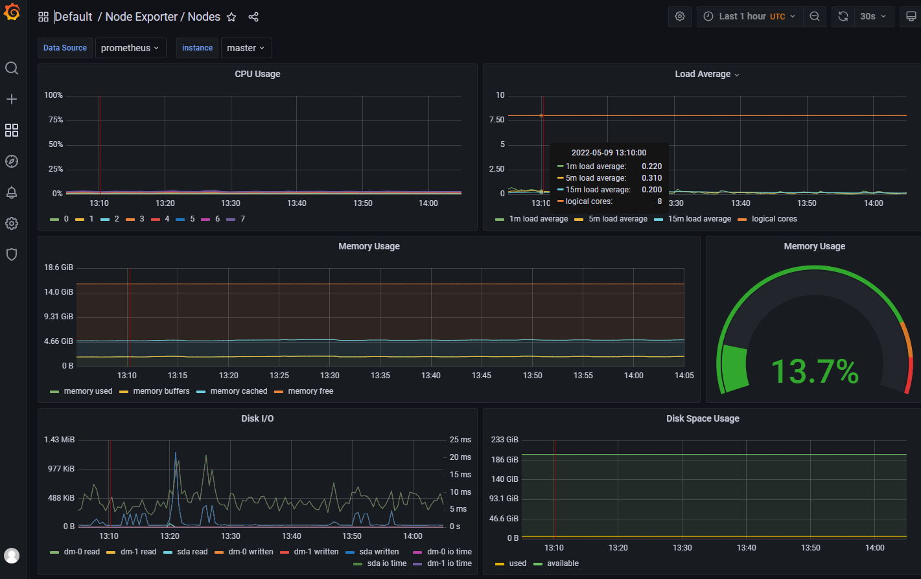Open the prometheus data source dropdown
This screenshot has height=579, width=921.
130,48
